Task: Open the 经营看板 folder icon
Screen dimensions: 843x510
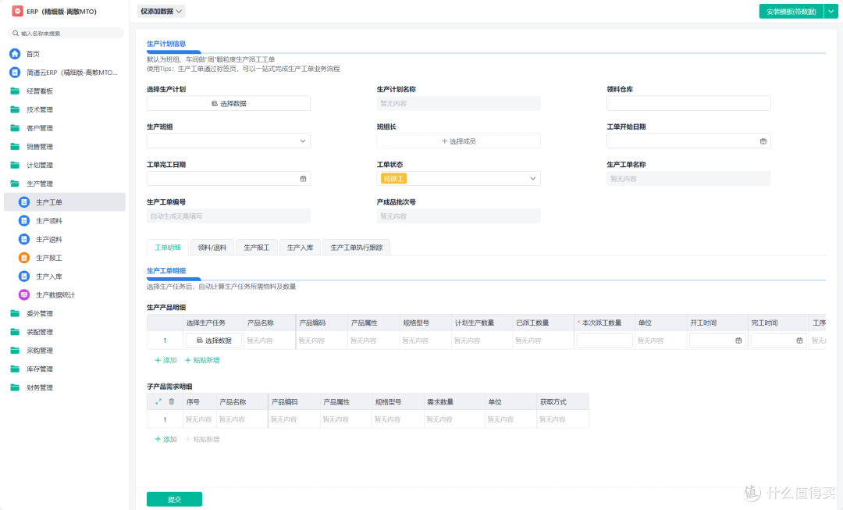Action: pyautogui.click(x=15, y=91)
